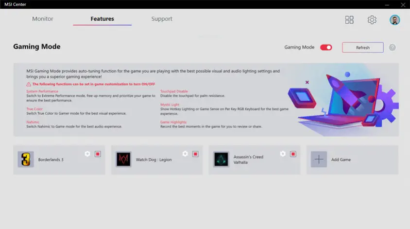Click the Refresh button
This screenshot has height=229, width=410.
coord(362,47)
